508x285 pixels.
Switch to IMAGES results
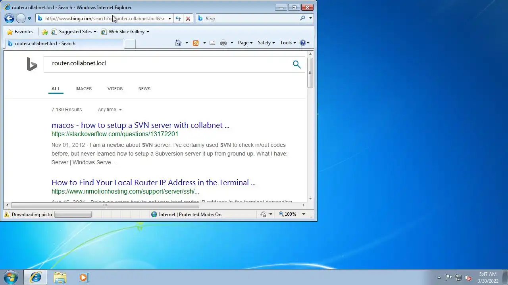click(84, 89)
